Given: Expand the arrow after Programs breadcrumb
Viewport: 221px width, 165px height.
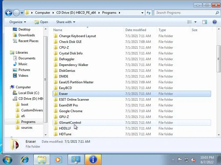Looking at the screenshot, I should pyautogui.click(x=120, y=13).
